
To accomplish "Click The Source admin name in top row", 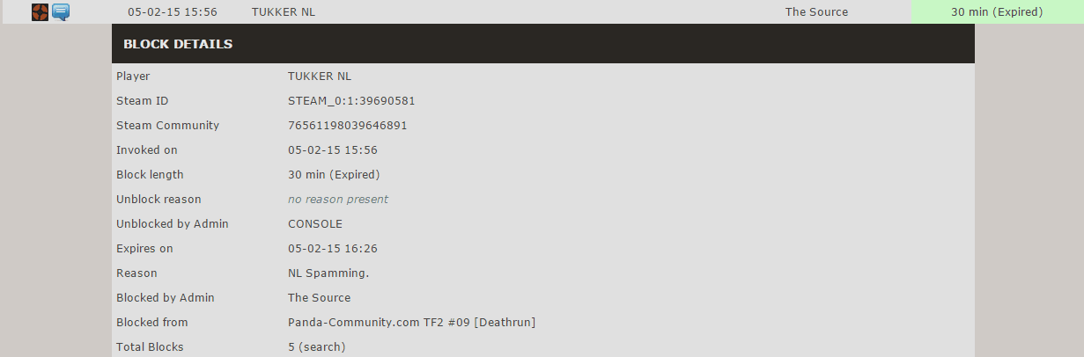I will tap(816, 12).
